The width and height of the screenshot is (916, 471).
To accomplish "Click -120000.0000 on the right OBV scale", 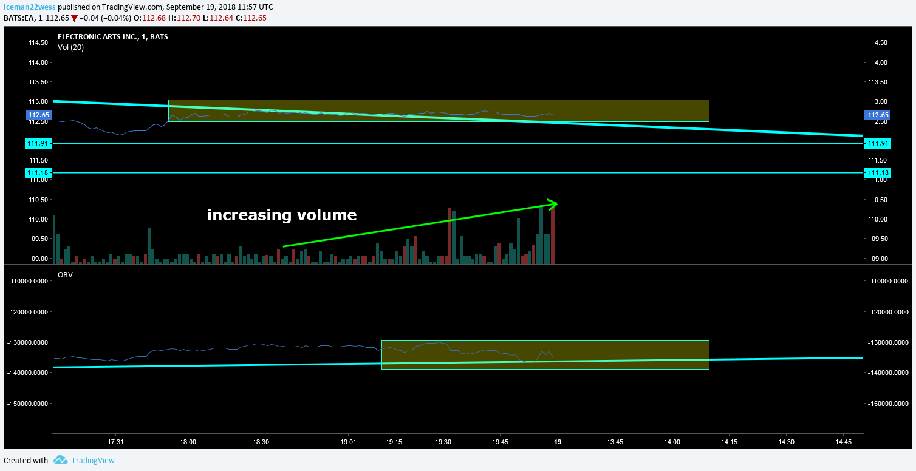I will pyautogui.click(x=889, y=312).
